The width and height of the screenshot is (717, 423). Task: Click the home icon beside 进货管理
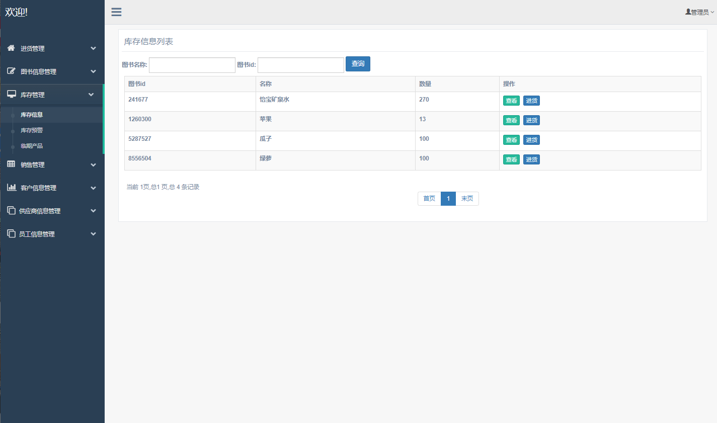[x=11, y=48]
